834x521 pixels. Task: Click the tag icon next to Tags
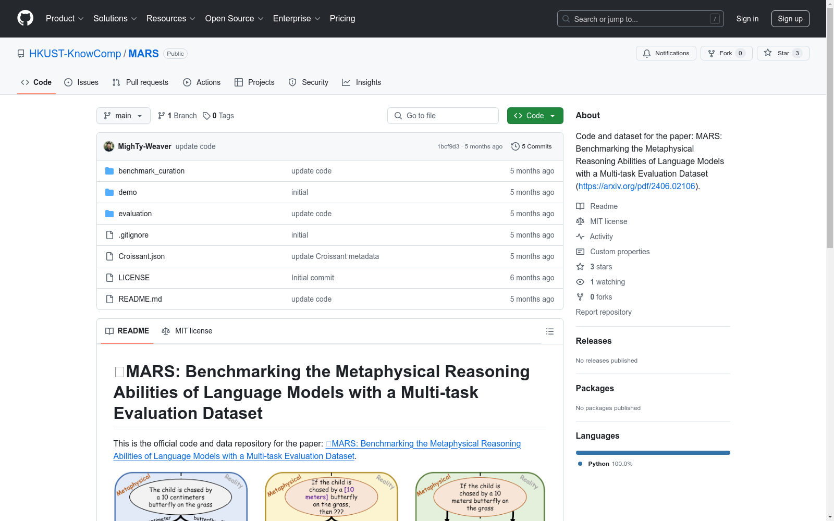click(x=206, y=116)
